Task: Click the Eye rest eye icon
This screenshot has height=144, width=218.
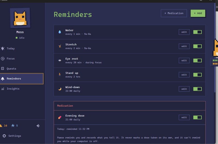Action: click(60, 61)
